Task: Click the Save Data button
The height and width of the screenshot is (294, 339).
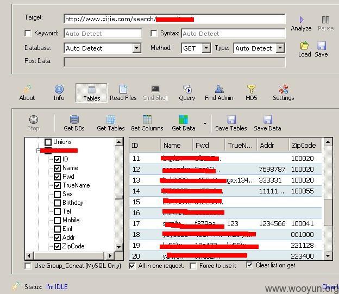Action: point(267,123)
